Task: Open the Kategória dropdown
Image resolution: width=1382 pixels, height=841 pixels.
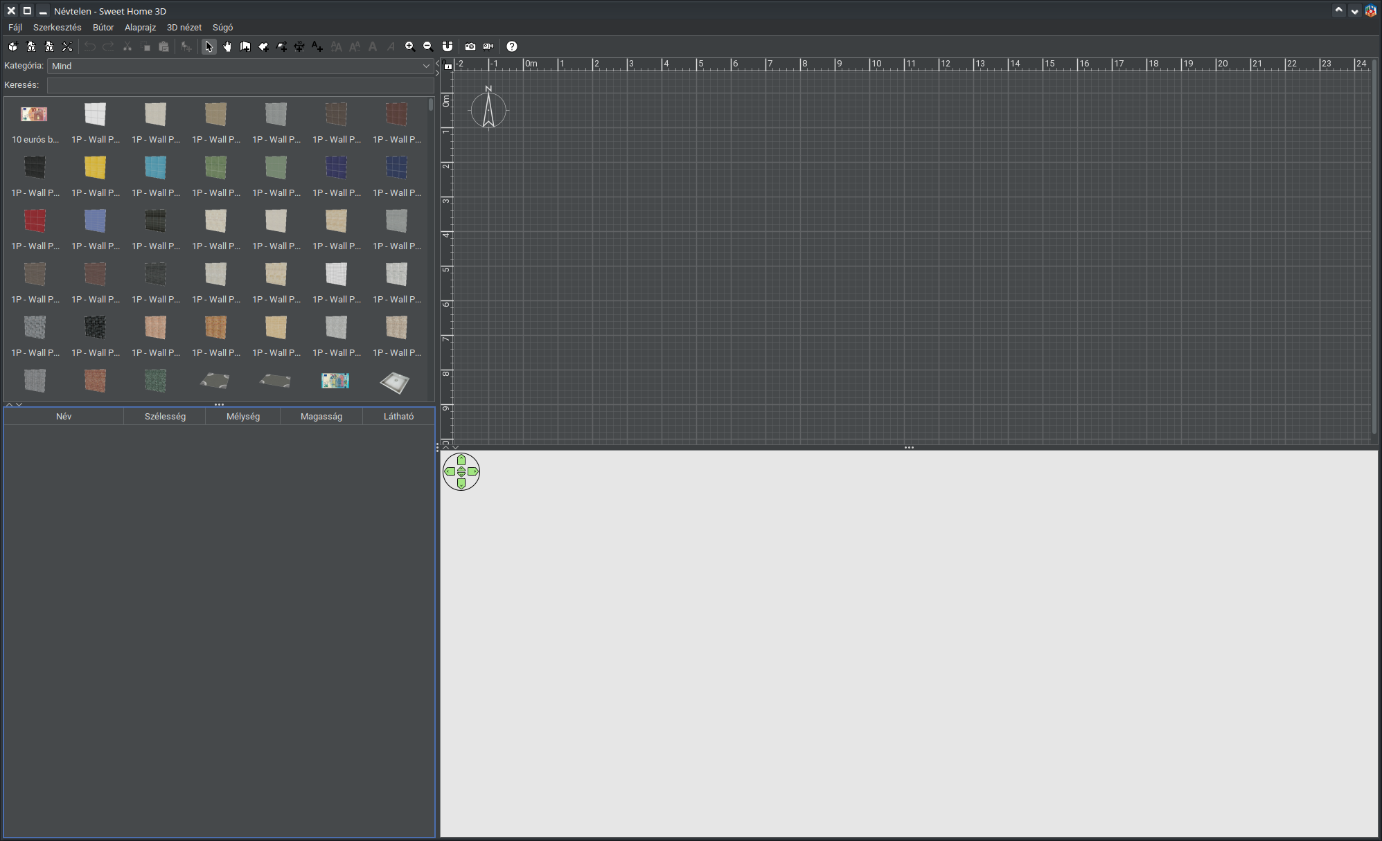Action: [x=240, y=66]
